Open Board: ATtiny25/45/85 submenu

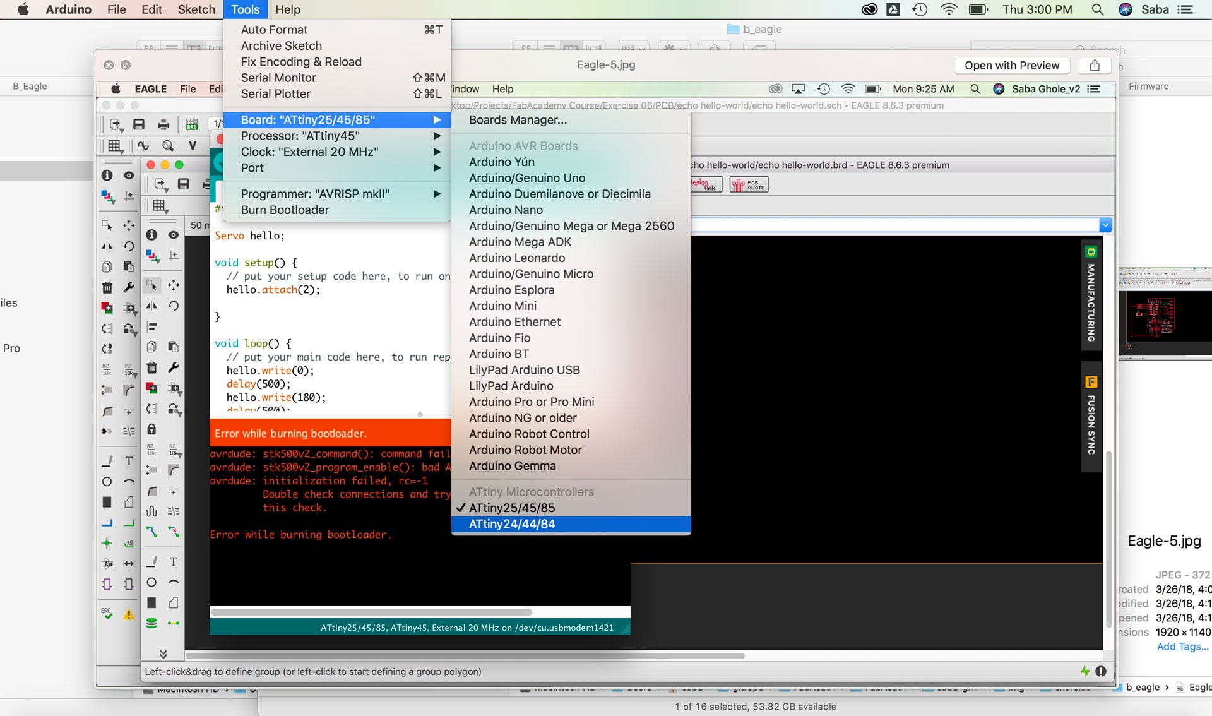[x=338, y=120]
